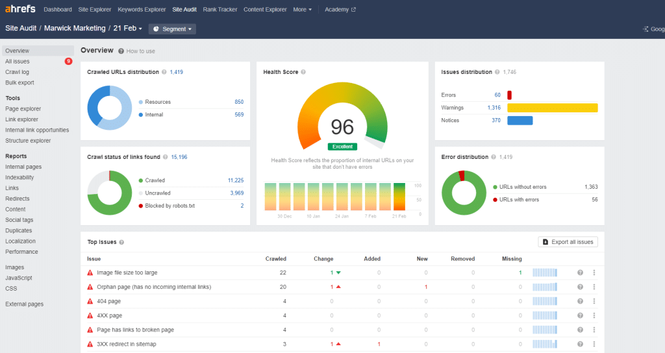Click the 21 Feb health score bar

pyautogui.click(x=399, y=197)
